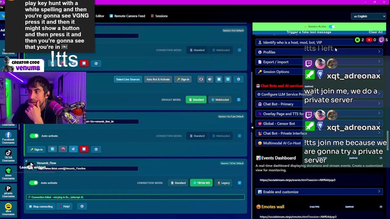Click the TikTok live URL input field
Image resolution: width=390 pixels, height=219 pixels.
(87, 169)
